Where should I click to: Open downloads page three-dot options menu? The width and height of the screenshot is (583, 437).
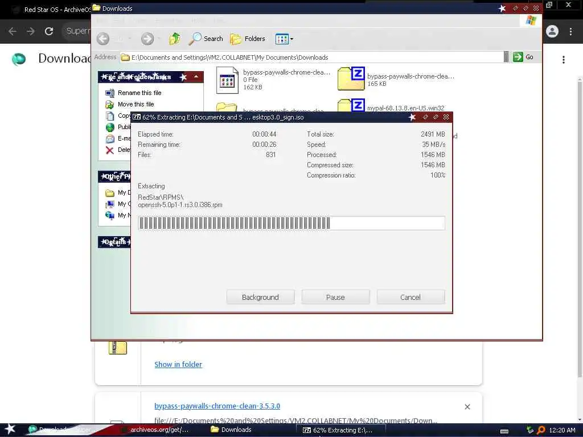(x=564, y=60)
